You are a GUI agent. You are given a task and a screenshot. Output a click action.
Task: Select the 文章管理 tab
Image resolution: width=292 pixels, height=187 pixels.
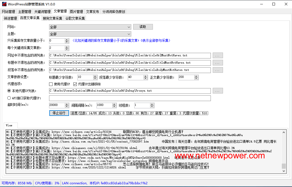click(60, 11)
